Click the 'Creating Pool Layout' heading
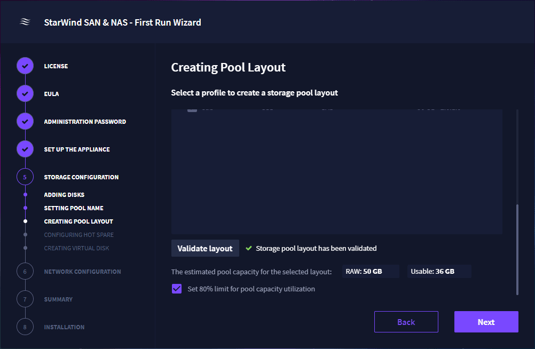 point(229,67)
